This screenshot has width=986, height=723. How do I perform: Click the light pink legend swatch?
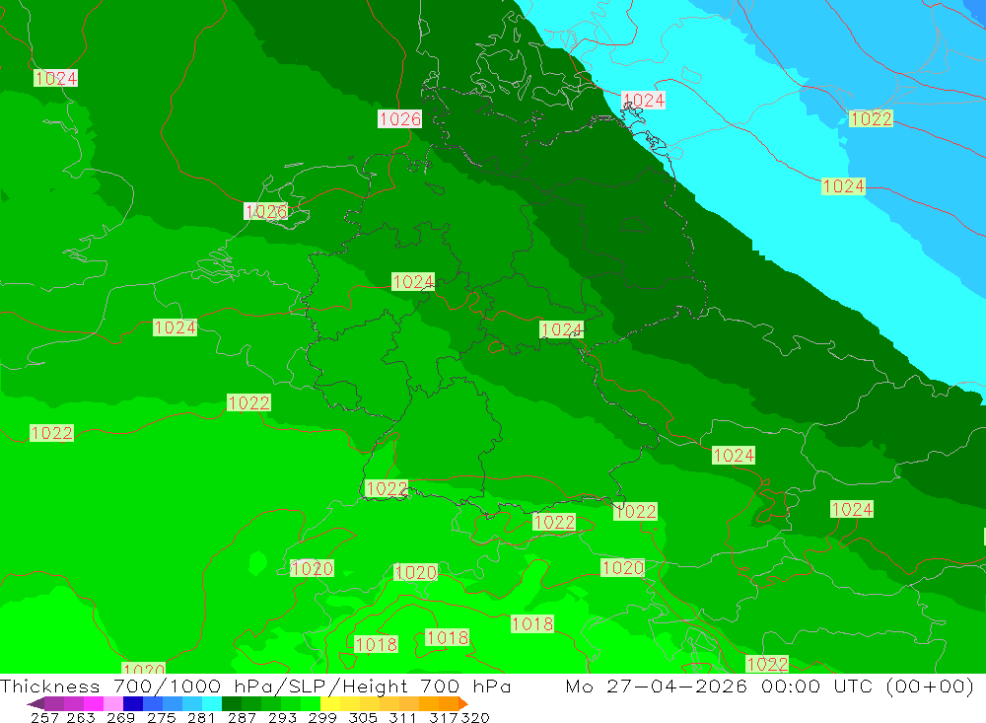point(113,703)
